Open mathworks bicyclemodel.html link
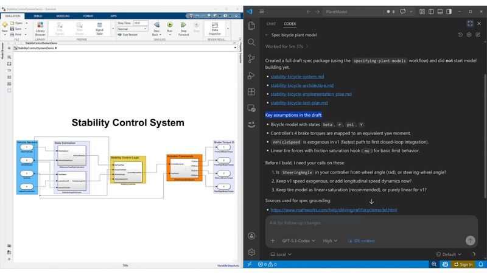 334,210
